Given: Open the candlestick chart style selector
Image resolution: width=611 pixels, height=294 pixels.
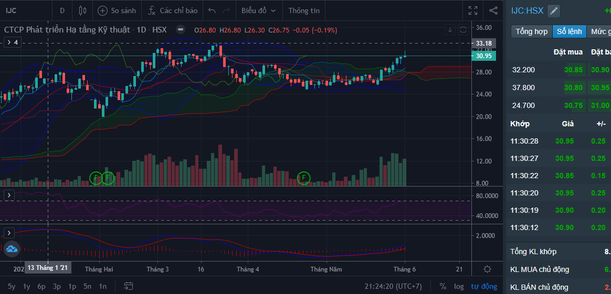Looking at the screenshot, I should point(82,10).
